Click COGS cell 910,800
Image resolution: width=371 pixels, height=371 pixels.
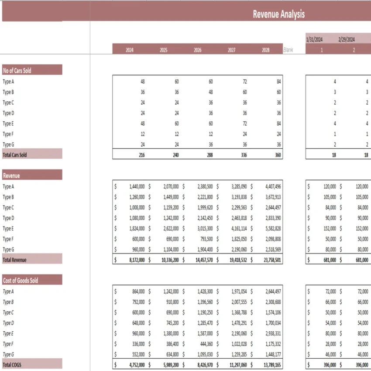(172, 302)
